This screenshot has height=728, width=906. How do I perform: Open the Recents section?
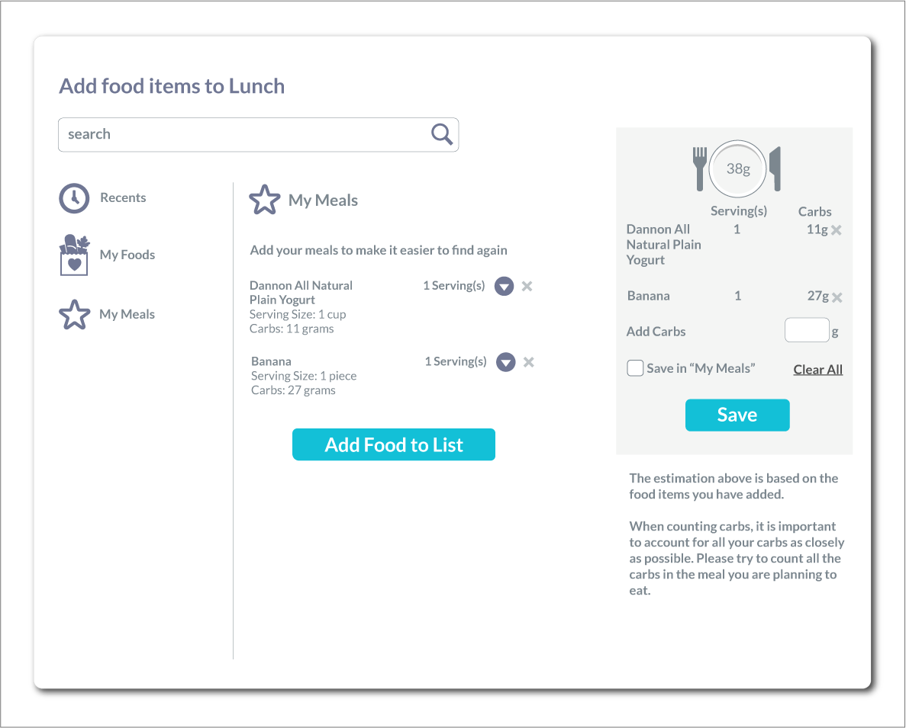[x=123, y=198]
